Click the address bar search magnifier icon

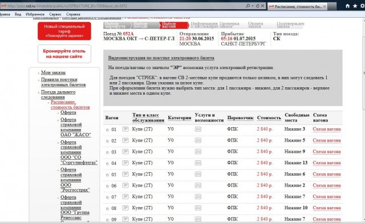click(248, 6)
